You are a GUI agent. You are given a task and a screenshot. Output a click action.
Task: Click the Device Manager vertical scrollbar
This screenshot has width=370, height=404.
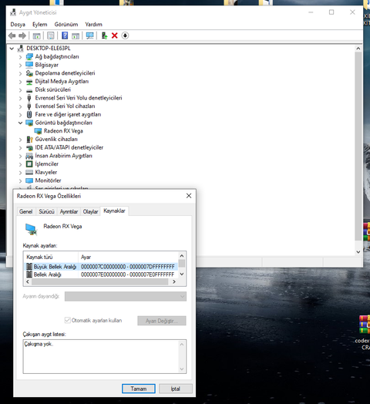point(358,146)
